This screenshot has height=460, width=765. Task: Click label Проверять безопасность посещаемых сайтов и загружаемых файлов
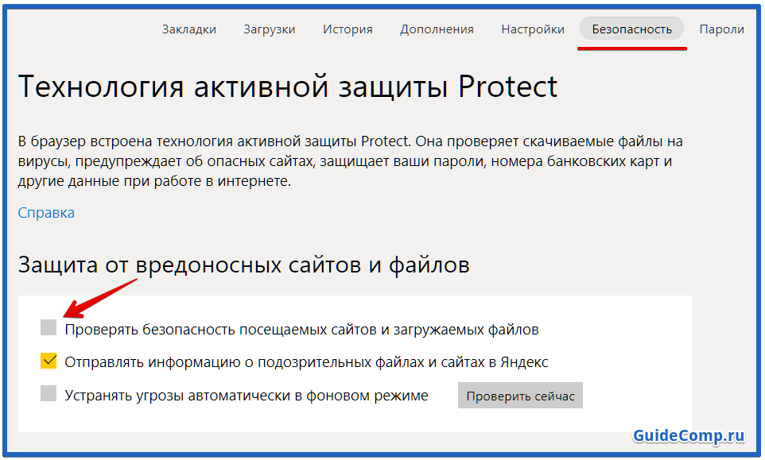[x=301, y=330]
